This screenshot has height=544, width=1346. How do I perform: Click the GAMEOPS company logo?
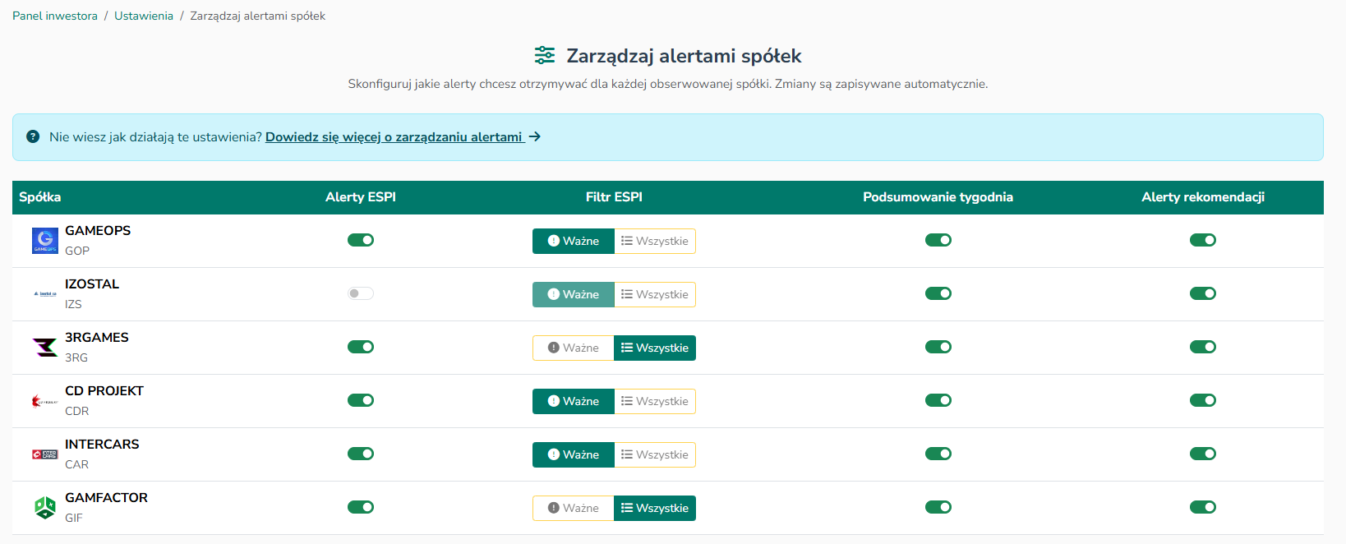coord(45,241)
